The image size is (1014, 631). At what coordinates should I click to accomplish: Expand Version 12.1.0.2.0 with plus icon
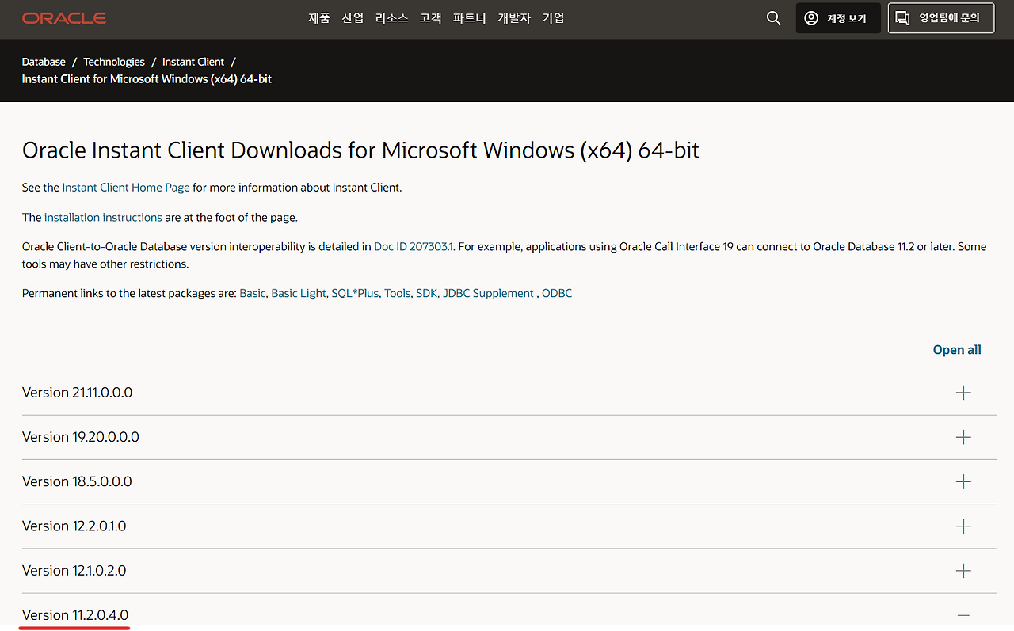tap(963, 571)
